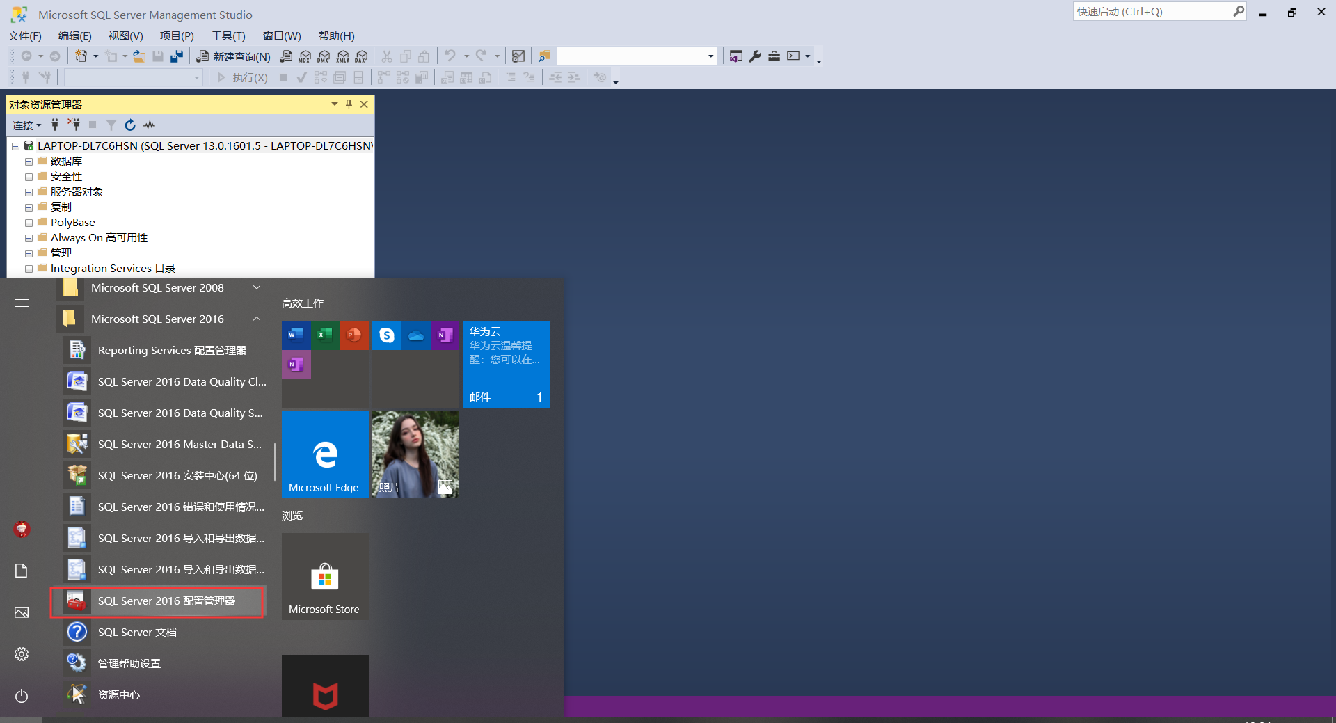Screen dimensions: 1336x723
Task: Click the DMX query icon
Action: 324,56
